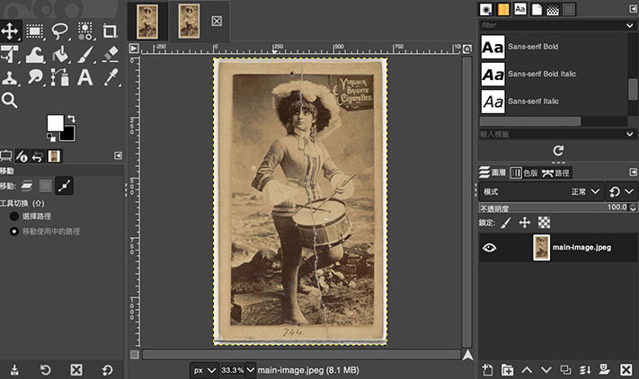Click the Eraser tool
This screenshot has height=379, width=639.
coord(110,54)
